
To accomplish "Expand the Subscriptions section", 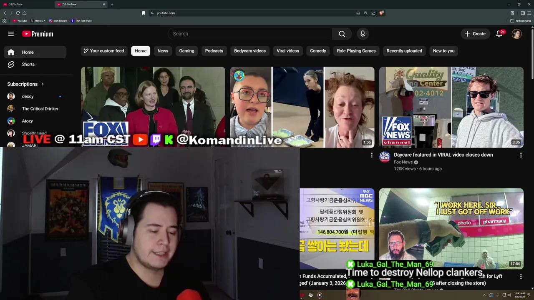I will coord(25,84).
